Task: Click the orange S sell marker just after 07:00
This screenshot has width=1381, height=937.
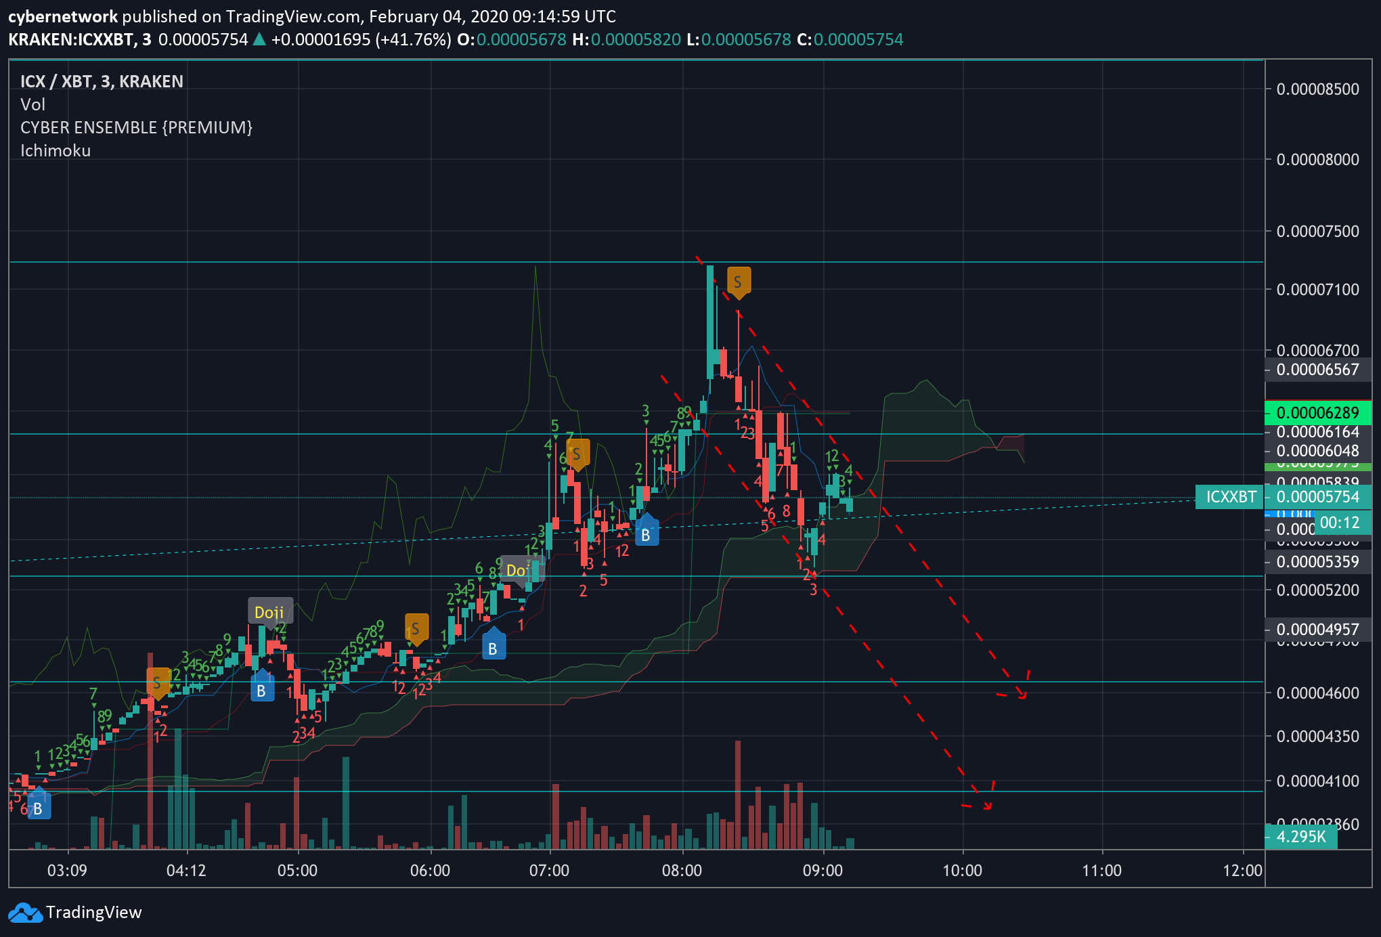Action: click(x=577, y=454)
